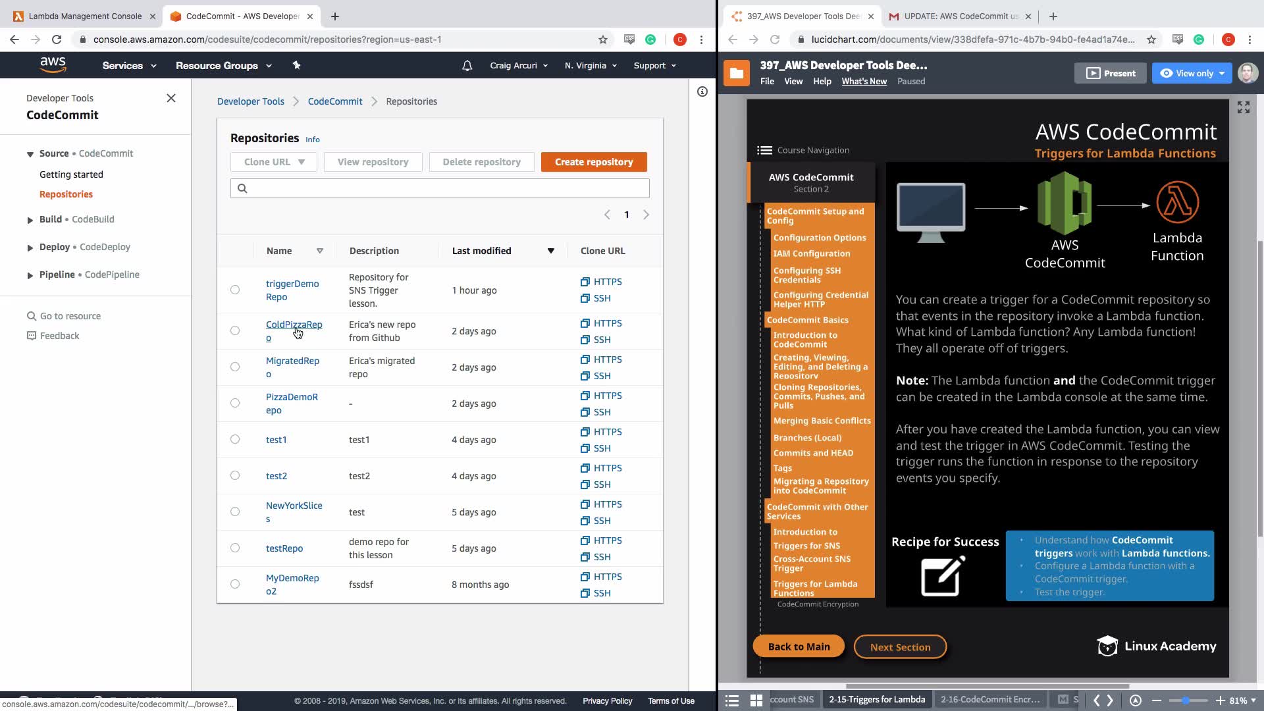Select the test1 repository radio button
This screenshot has width=1264, height=711.
pos(235,439)
